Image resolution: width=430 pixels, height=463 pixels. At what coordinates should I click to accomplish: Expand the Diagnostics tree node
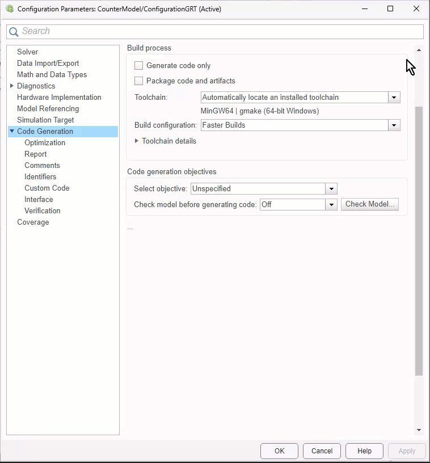click(12, 86)
